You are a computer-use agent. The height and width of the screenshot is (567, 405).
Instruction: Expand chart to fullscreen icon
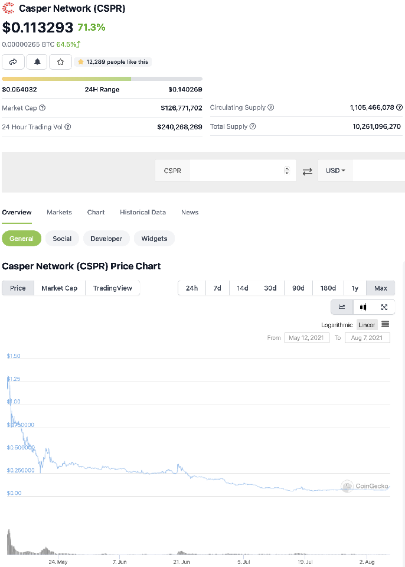pyautogui.click(x=384, y=307)
